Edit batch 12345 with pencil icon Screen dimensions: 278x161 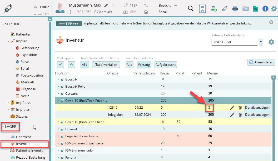point(232,108)
